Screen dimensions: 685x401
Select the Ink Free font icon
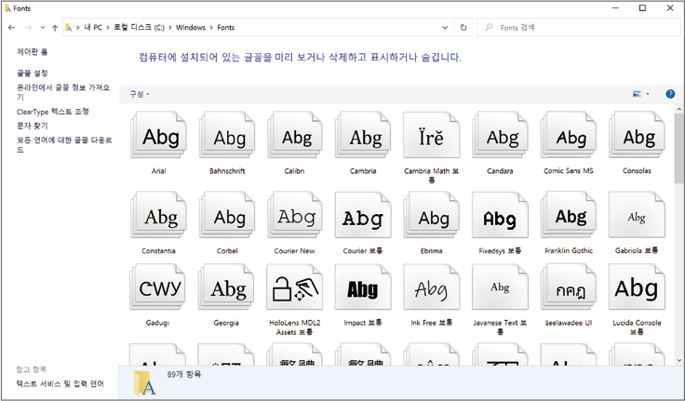coord(432,287)
